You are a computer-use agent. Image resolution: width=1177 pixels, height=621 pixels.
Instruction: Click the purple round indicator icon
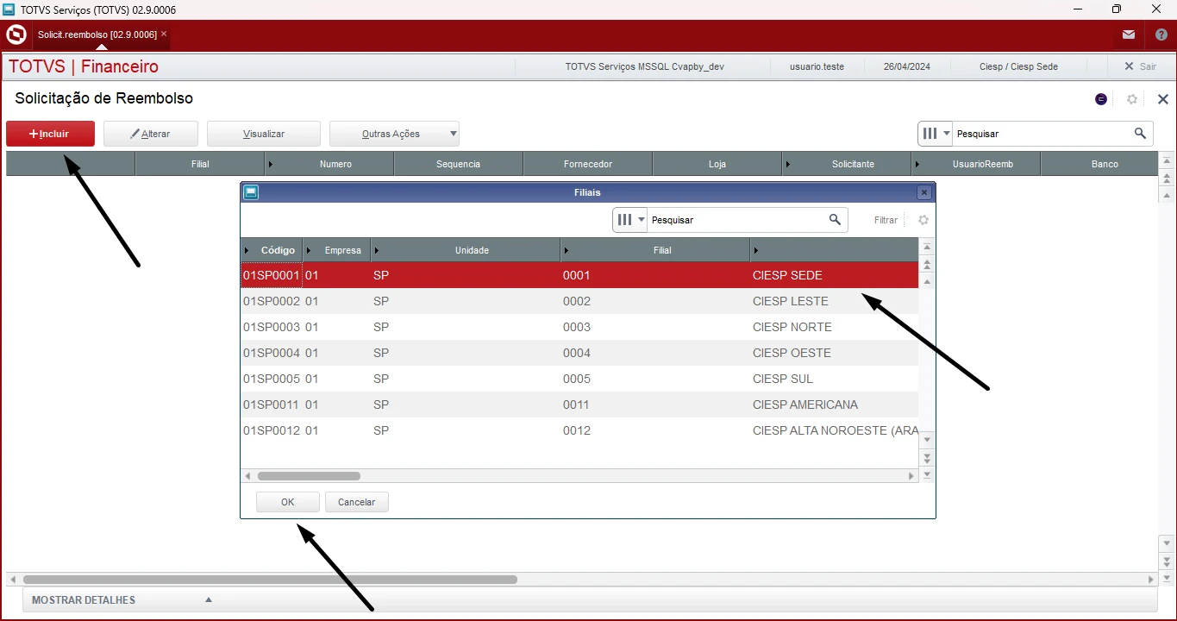(1101, 99)
